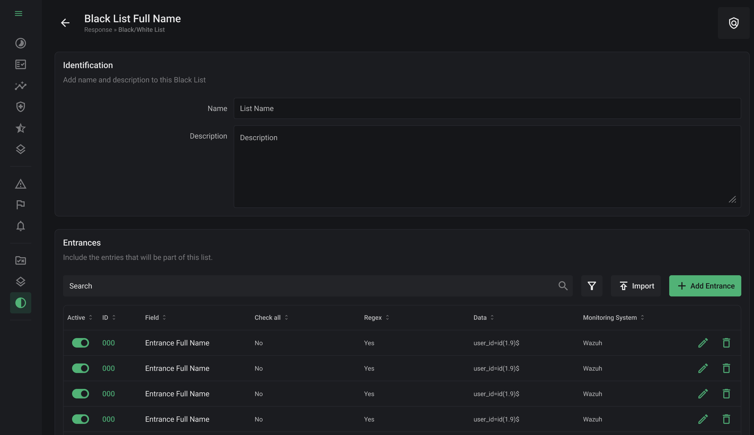Click the back arrow beside the page title

click(65, 23)
